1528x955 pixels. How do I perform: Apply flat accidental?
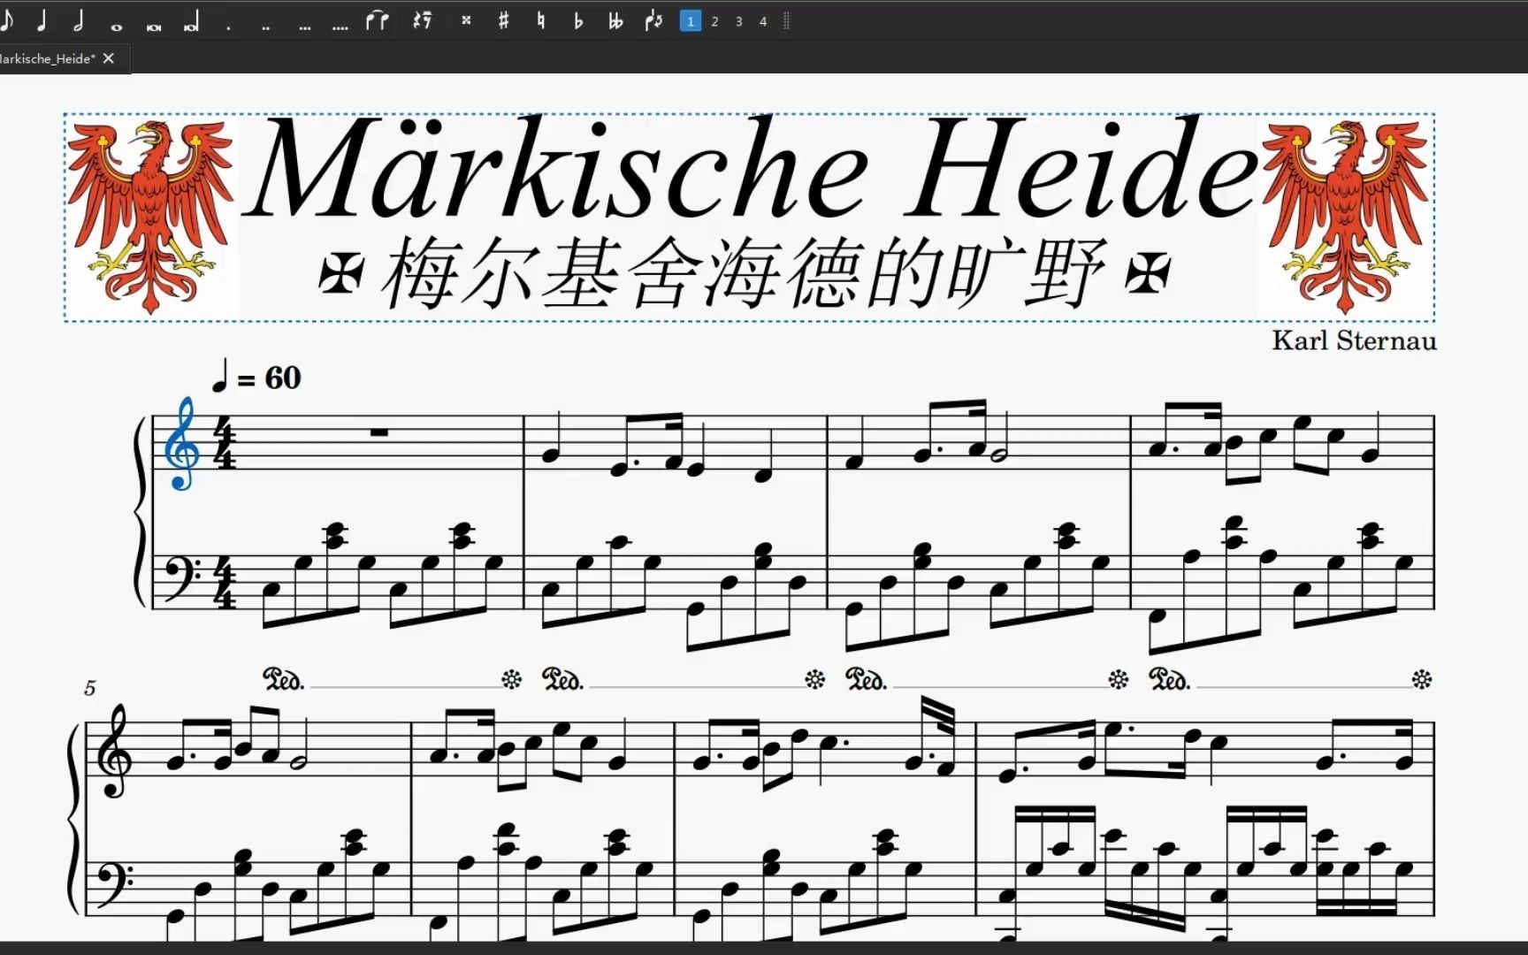578,20
